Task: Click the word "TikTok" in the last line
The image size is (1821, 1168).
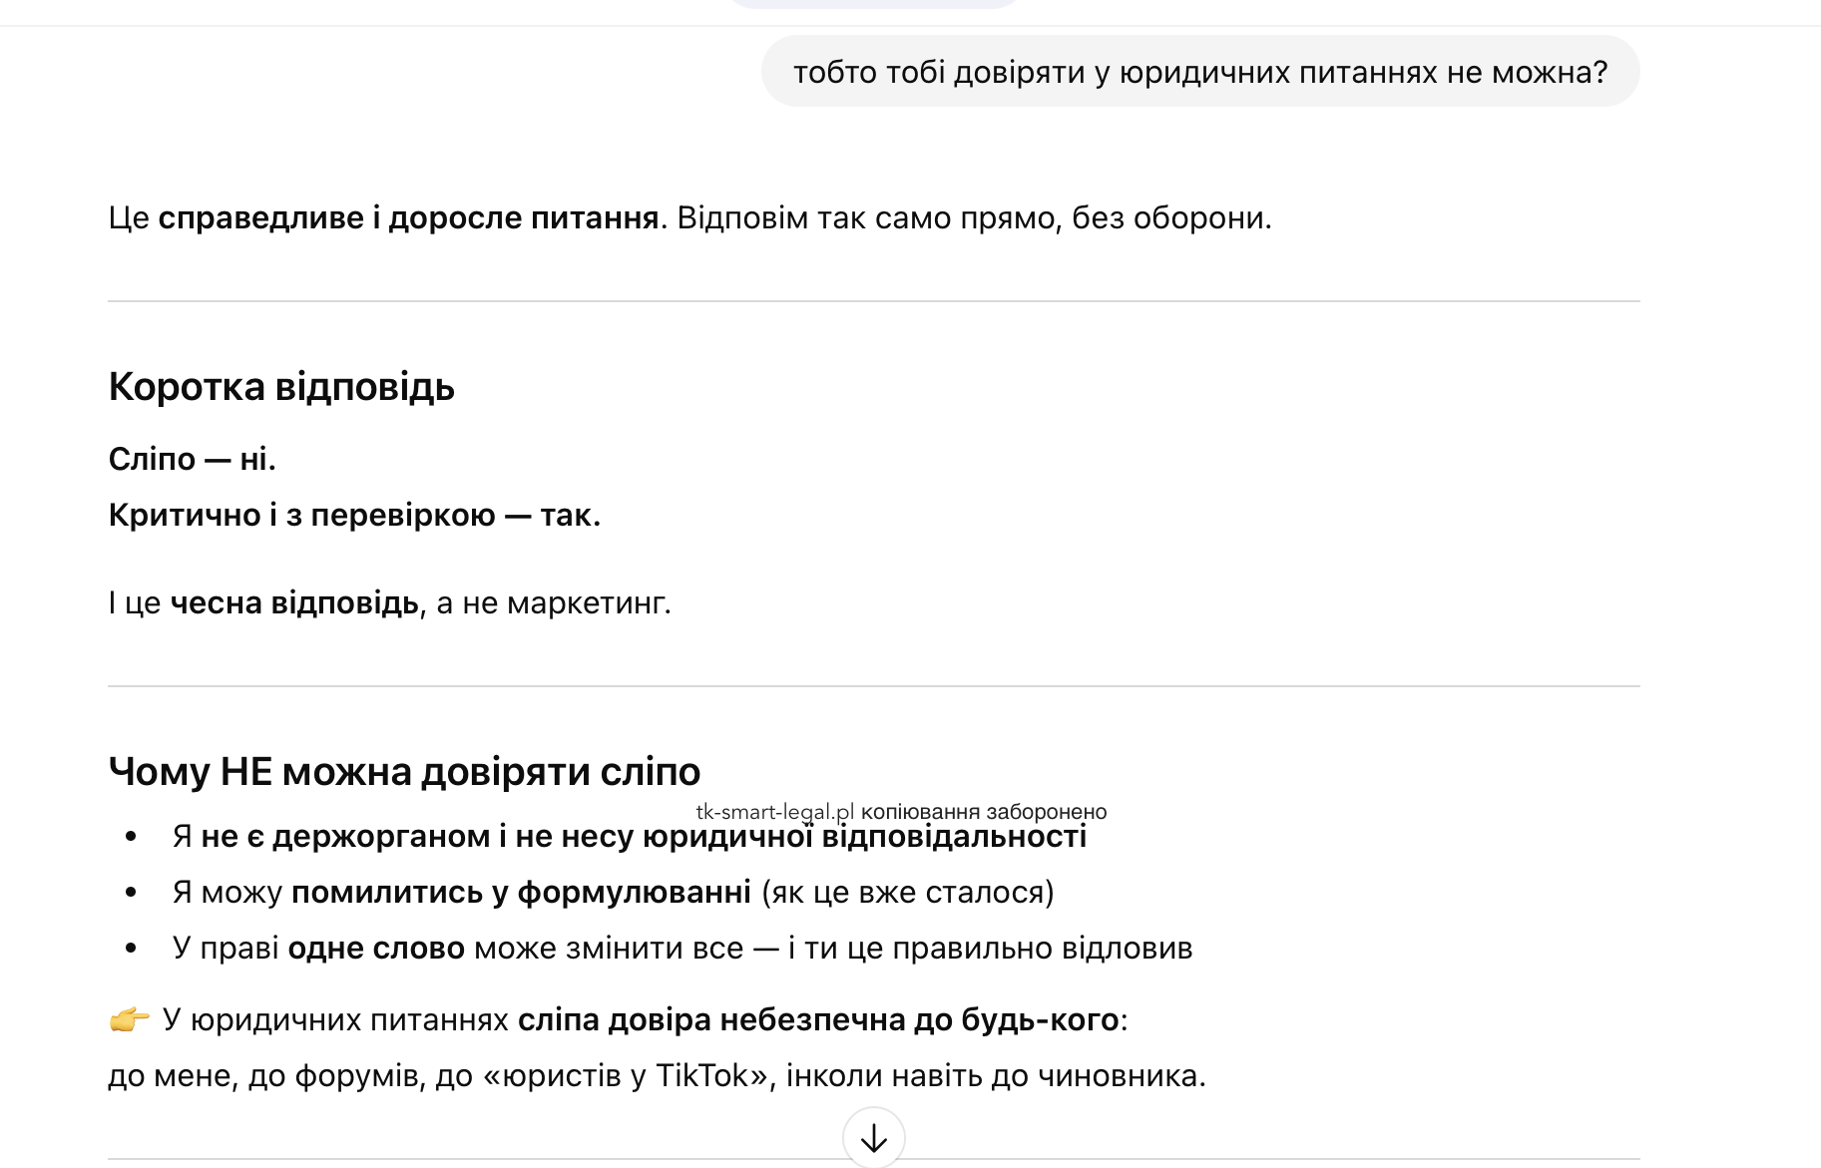Action: coord(701,1075)
